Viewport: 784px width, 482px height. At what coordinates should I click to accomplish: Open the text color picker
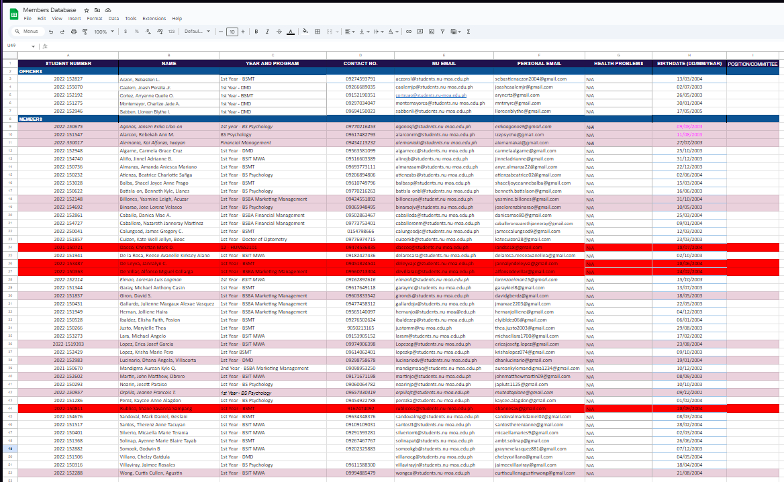(291, 32)
